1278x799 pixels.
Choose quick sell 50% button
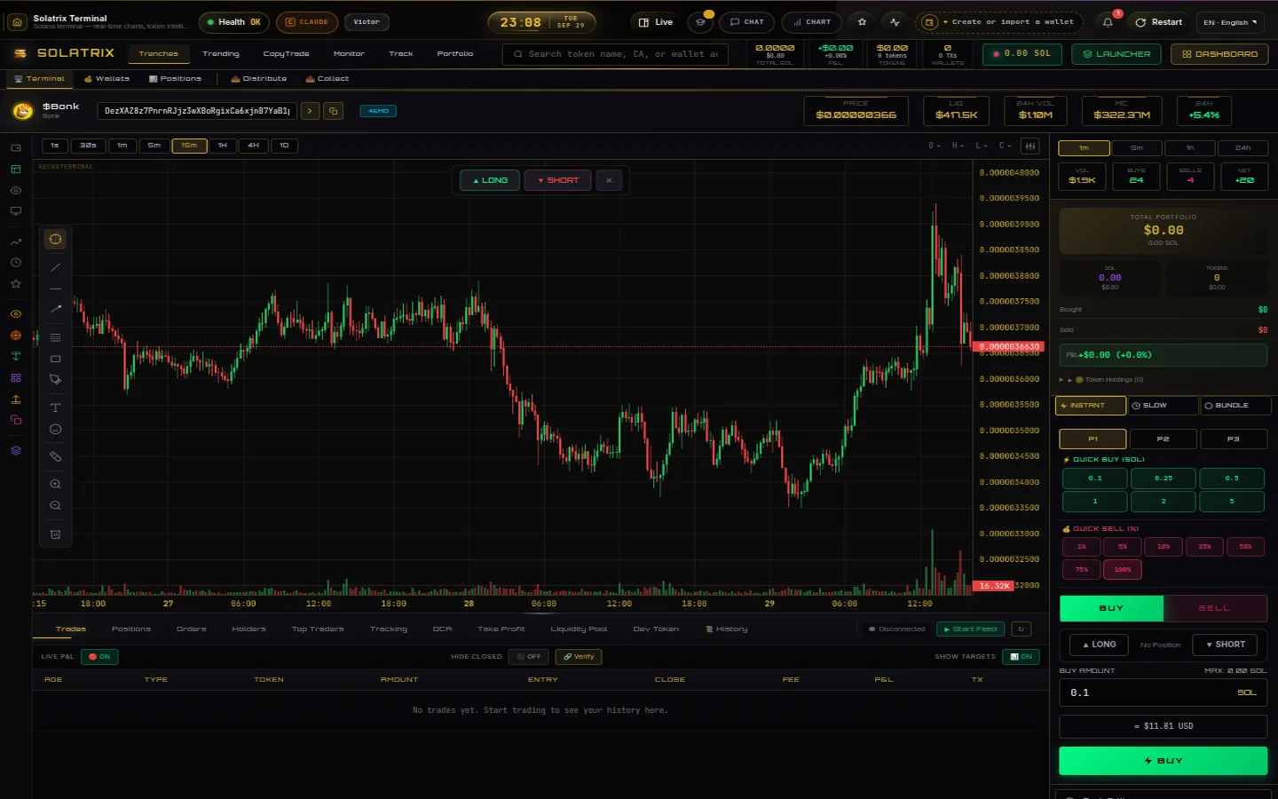pyautogui.click(x=1245, y=547)
